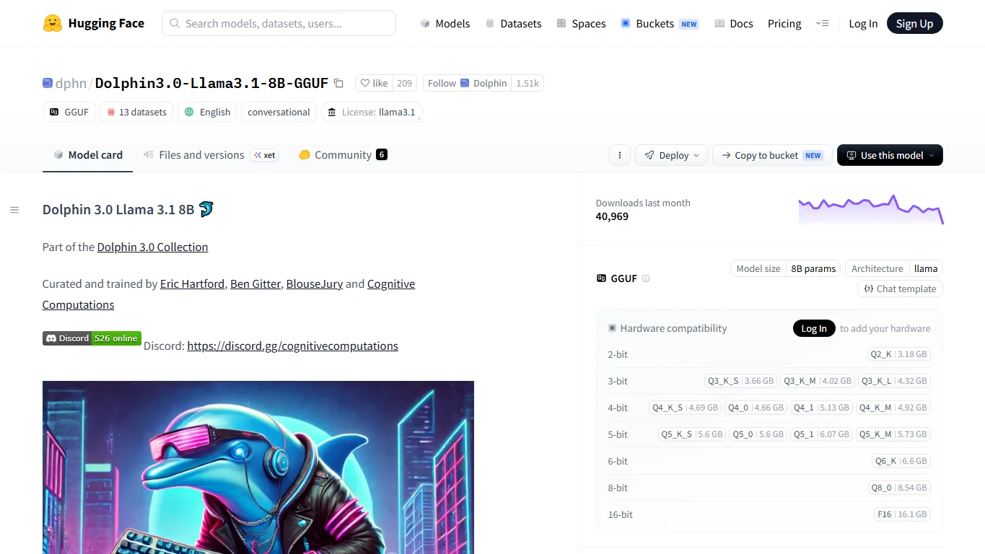Open the Community tab

tap(343, 154)
